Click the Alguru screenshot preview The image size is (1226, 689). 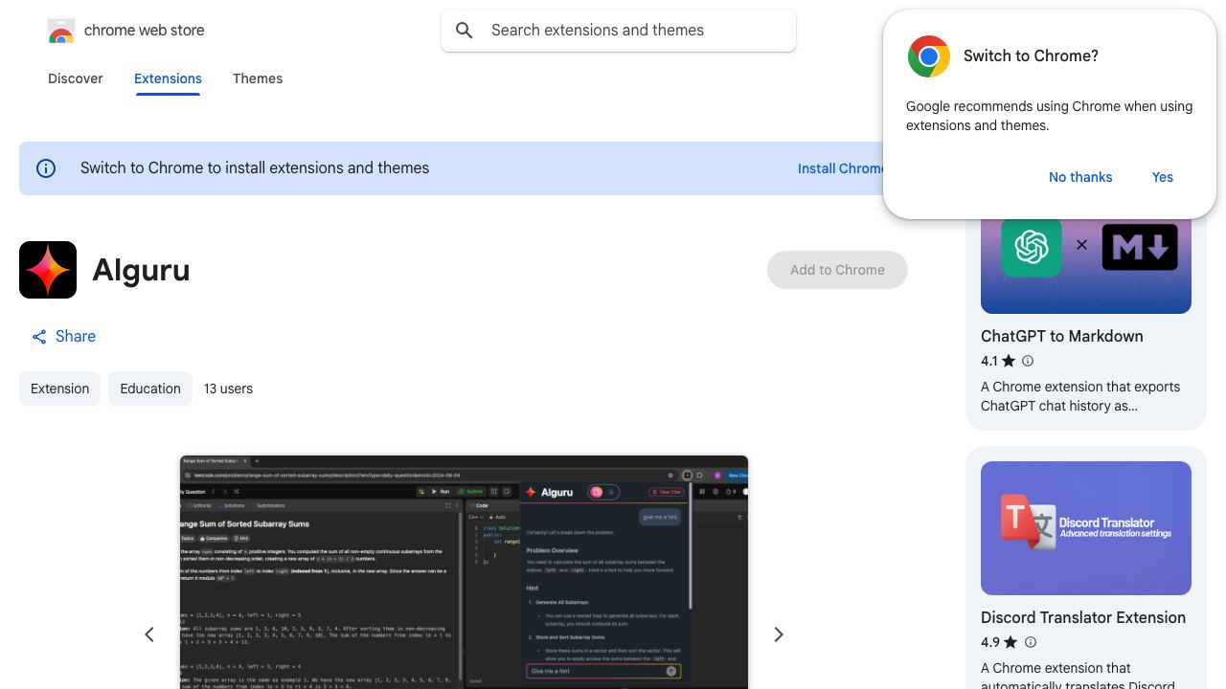click(x=464, y=572)
